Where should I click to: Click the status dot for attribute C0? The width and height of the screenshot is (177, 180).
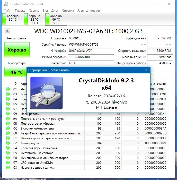pyautogui.click(x=8, y=133)
